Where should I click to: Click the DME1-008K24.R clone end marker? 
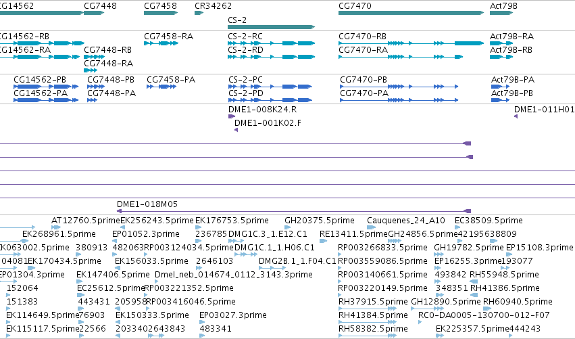point(231,116)
